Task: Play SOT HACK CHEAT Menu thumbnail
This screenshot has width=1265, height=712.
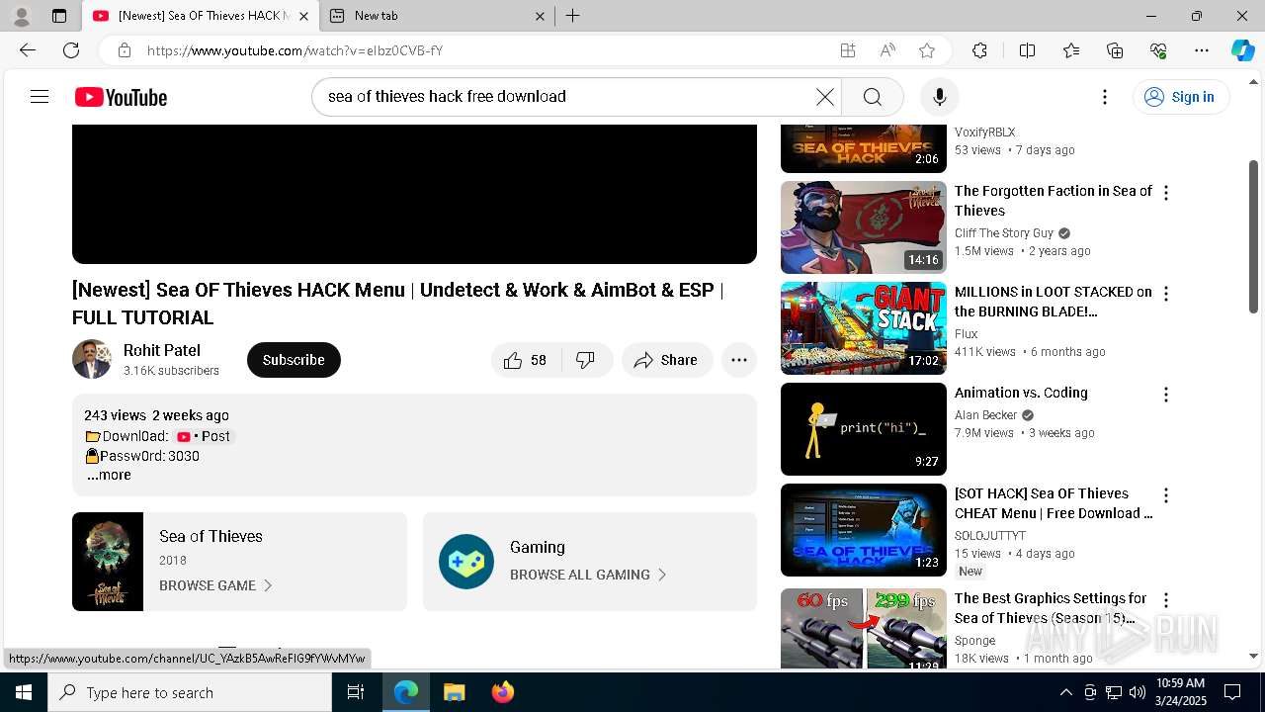Action: (x=864, y=530)
